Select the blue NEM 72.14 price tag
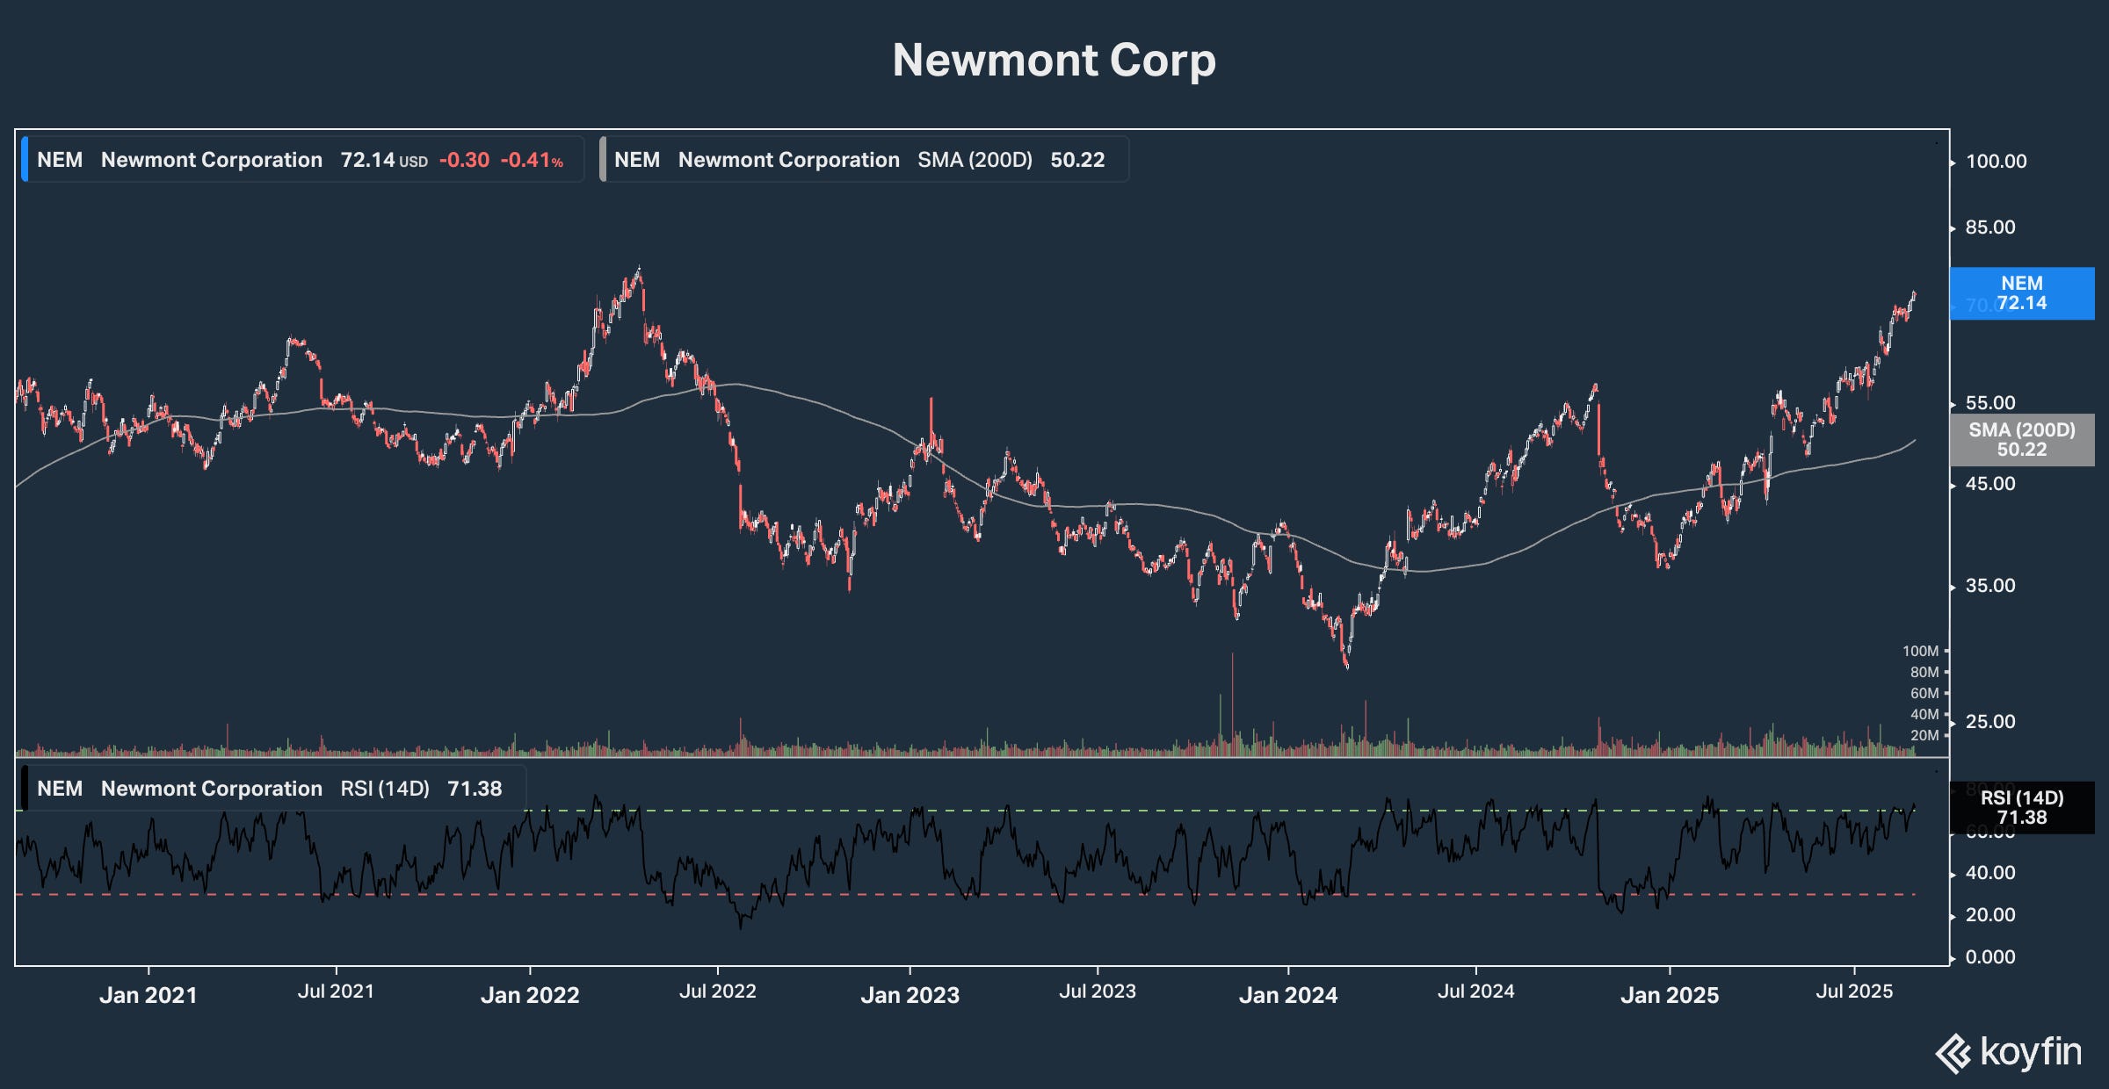Viewport: 2109px width, 1089px height. (x=2021, y=293)
